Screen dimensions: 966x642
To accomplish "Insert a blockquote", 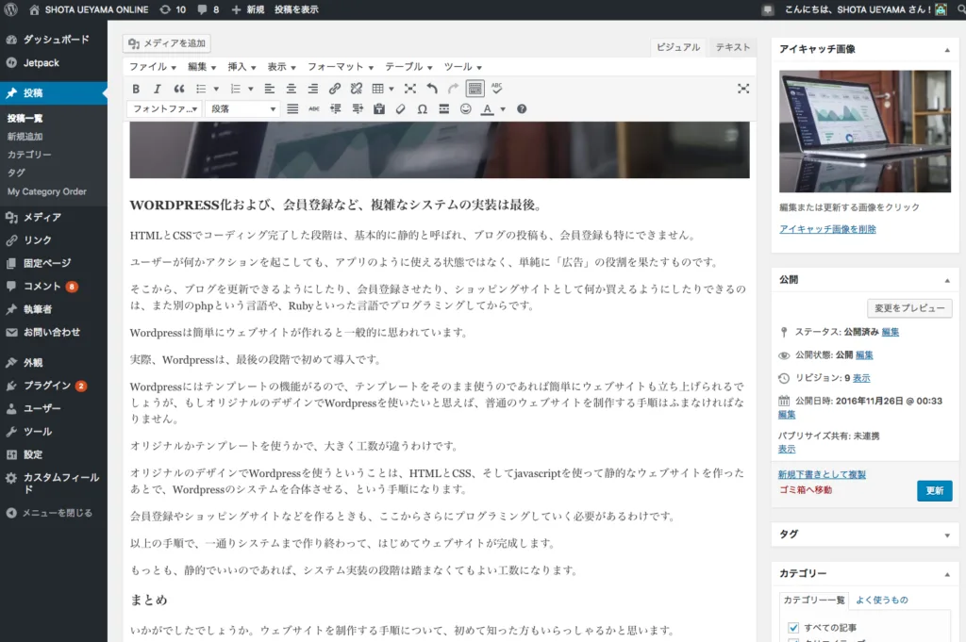I will tap(178, 89).
